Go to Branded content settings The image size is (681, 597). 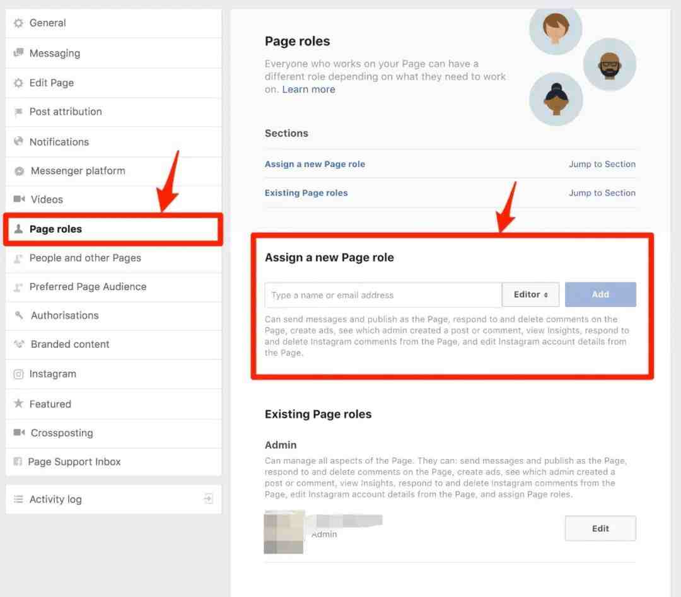tap(113, 344)
